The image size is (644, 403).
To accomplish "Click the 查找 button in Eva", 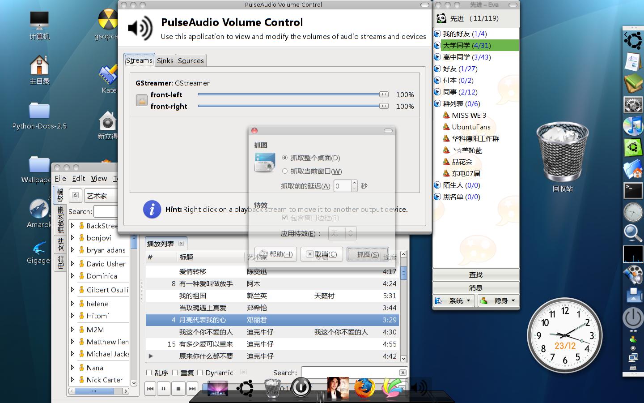I will tap(476, 274).
